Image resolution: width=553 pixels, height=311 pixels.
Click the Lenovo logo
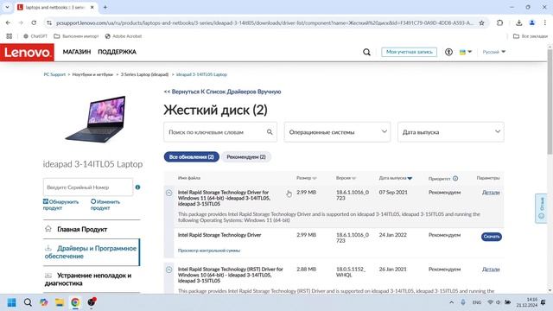coord(27,52)
